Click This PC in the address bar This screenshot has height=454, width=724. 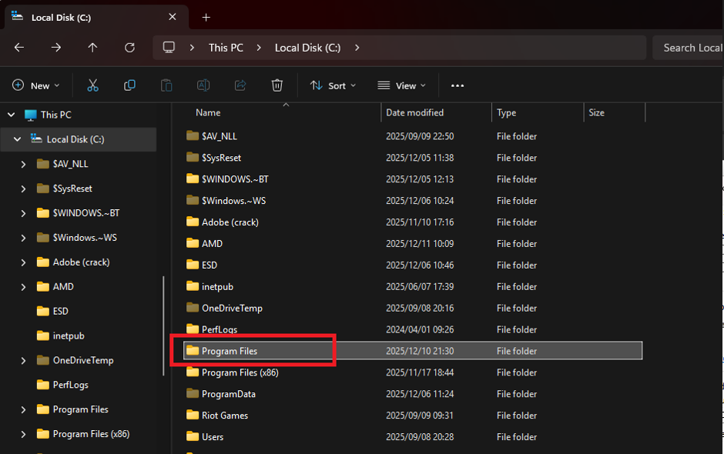click(x=226, y=48)
